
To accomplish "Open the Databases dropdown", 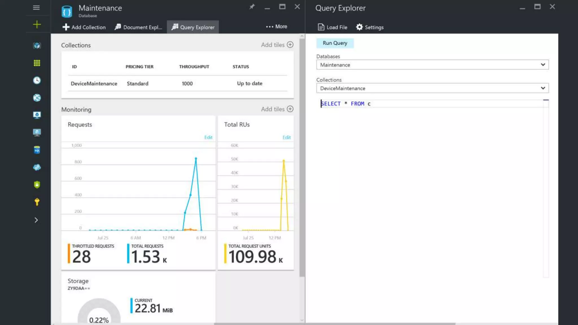I will 432,65.
